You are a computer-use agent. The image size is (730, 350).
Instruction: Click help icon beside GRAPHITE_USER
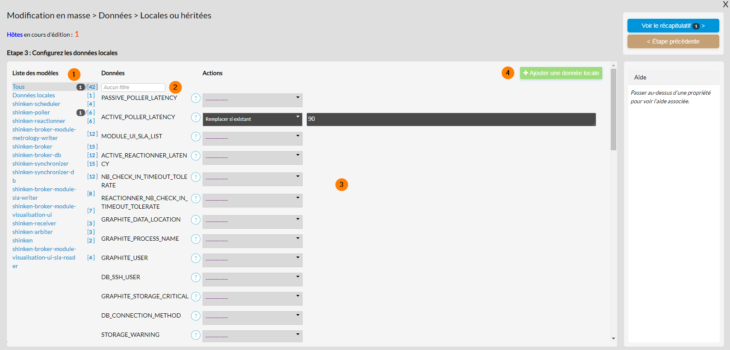(195, 258)
